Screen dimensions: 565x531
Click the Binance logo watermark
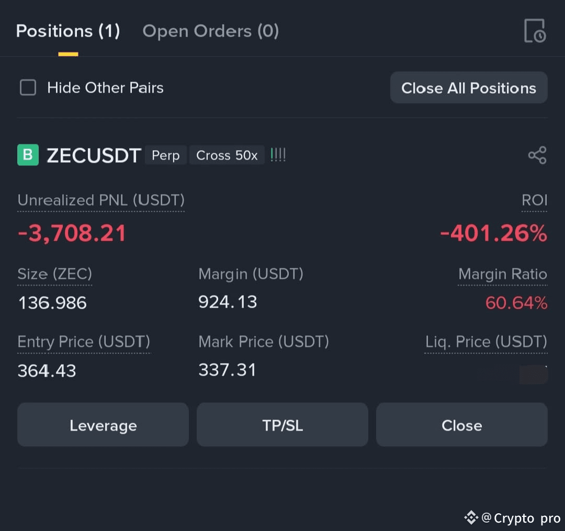[471, 518]
